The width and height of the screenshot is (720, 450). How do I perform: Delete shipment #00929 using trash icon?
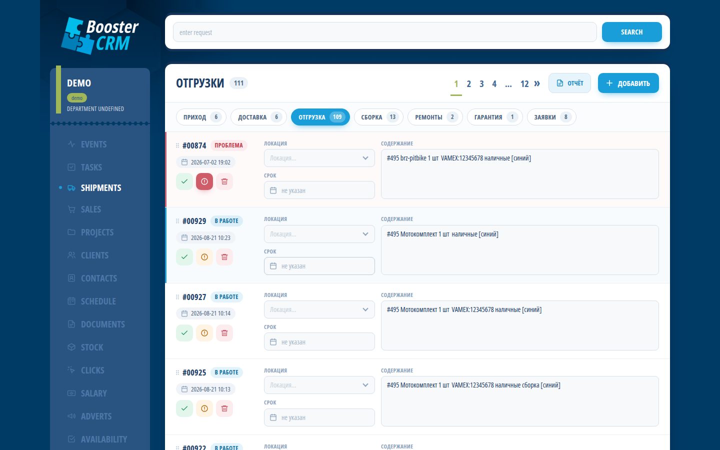224,257
